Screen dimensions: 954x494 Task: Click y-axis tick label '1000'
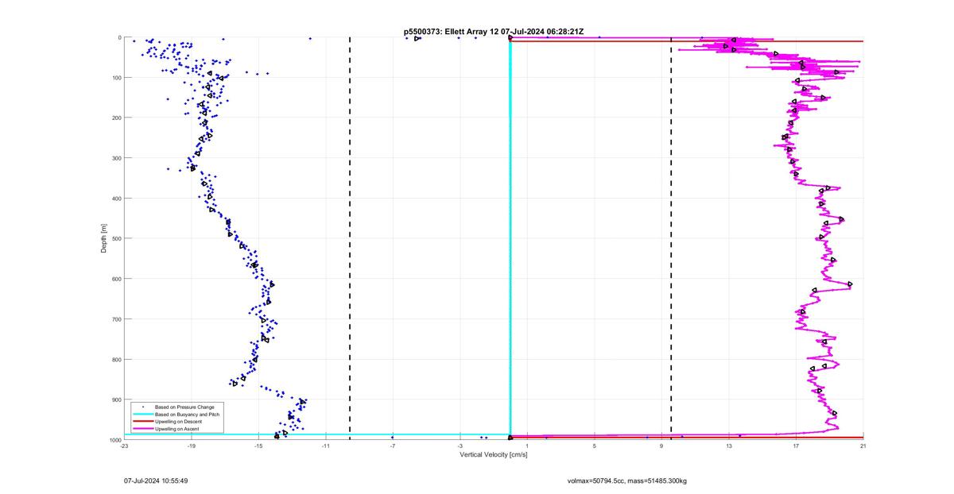(114, 439)
